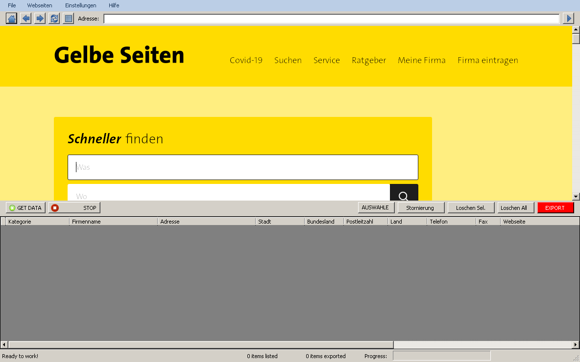Screen dimensions: 580x362
Task: Click the table scrollbar left arrow
Action: 4,345
